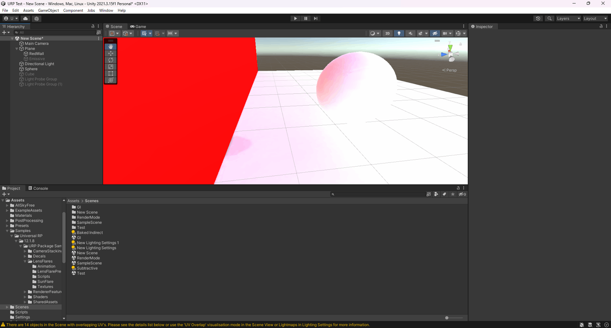
Task: Click the Pause button
Action: click(305, 18)
